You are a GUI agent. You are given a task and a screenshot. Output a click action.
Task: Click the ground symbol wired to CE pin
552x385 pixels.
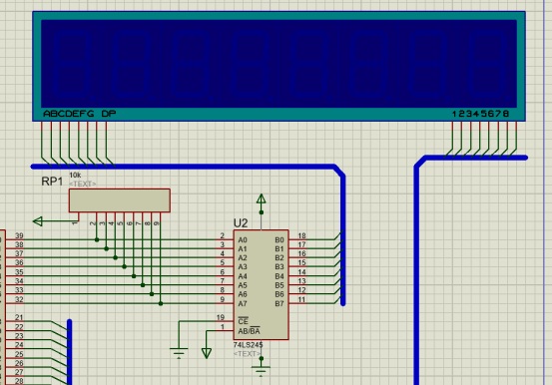tap(179, 353)
